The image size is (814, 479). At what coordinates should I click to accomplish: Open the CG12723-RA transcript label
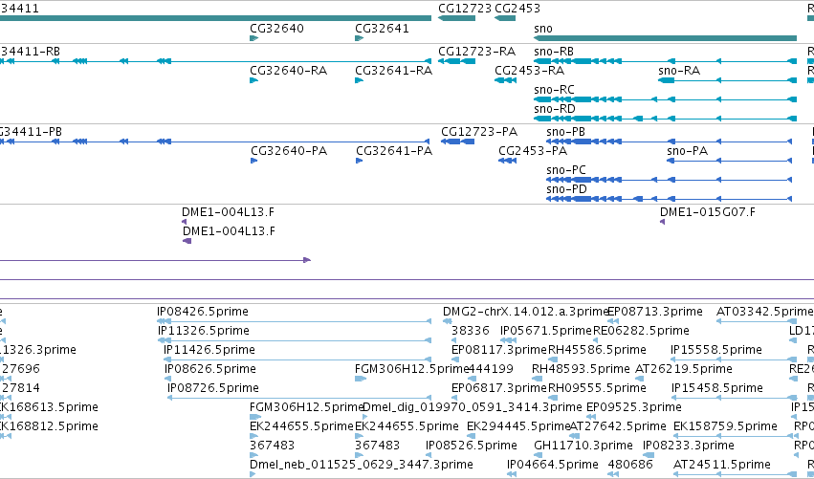tap(476, 52)
